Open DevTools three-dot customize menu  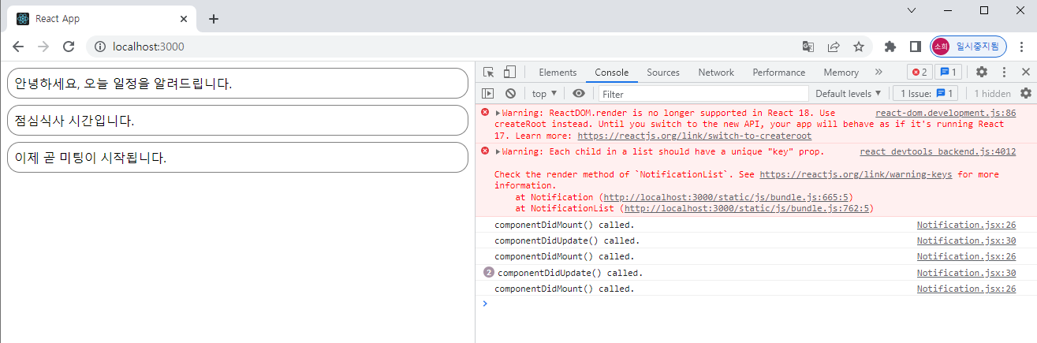tap(1004, 72)
